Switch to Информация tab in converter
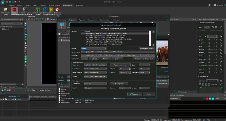 [x=64, y=84]
